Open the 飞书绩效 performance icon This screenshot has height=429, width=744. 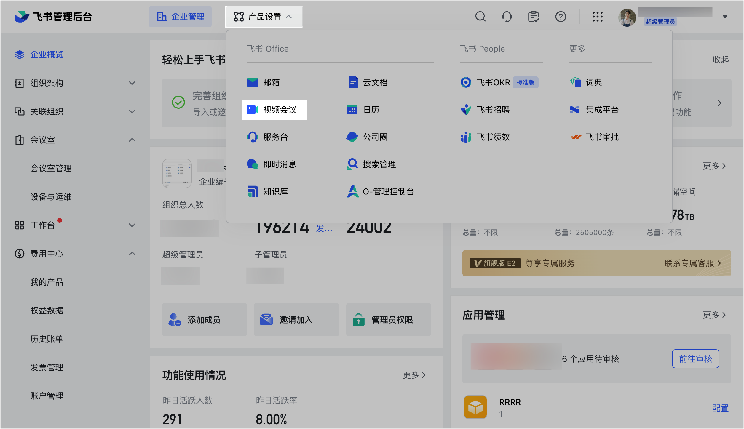point(466,137)
